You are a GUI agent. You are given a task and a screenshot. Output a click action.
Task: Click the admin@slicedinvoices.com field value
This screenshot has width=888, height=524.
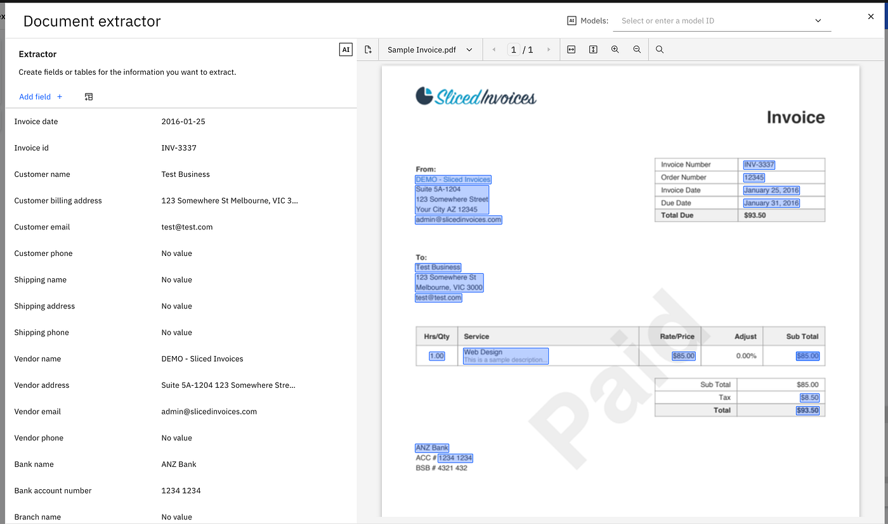209,411
